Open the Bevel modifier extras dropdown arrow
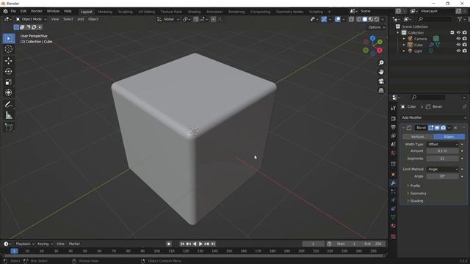The image size is (470, 264). [x=449, y=128]
